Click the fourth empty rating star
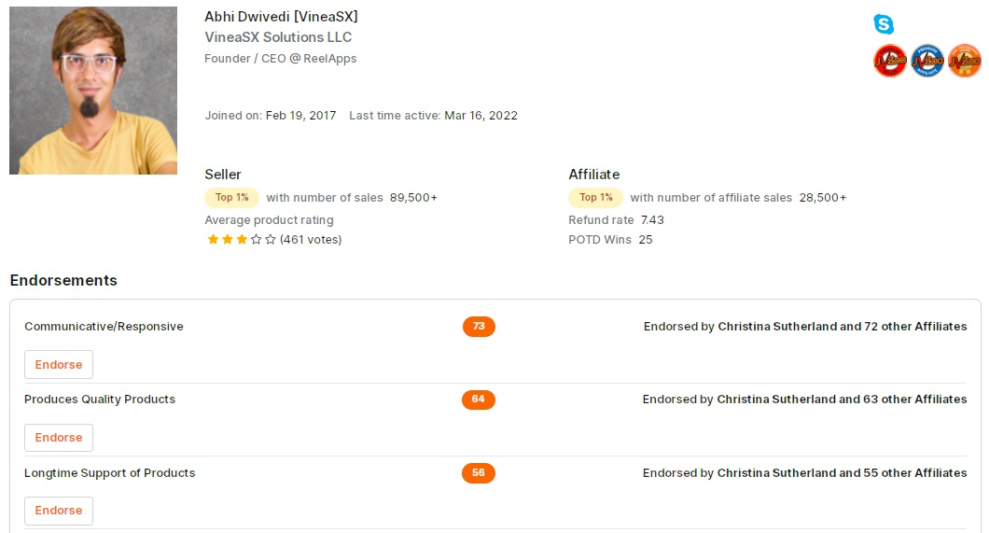This screenshot has width=989, height=533. [x=256, y=240]
